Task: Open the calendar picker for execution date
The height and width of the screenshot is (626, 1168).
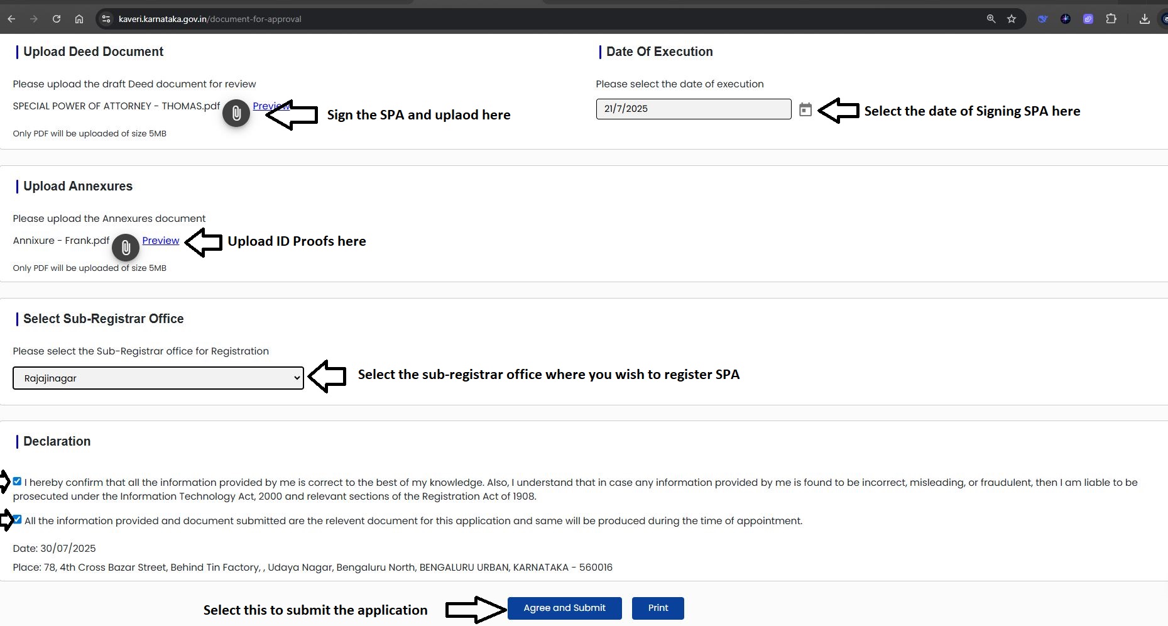Action: tap(805, 110)
